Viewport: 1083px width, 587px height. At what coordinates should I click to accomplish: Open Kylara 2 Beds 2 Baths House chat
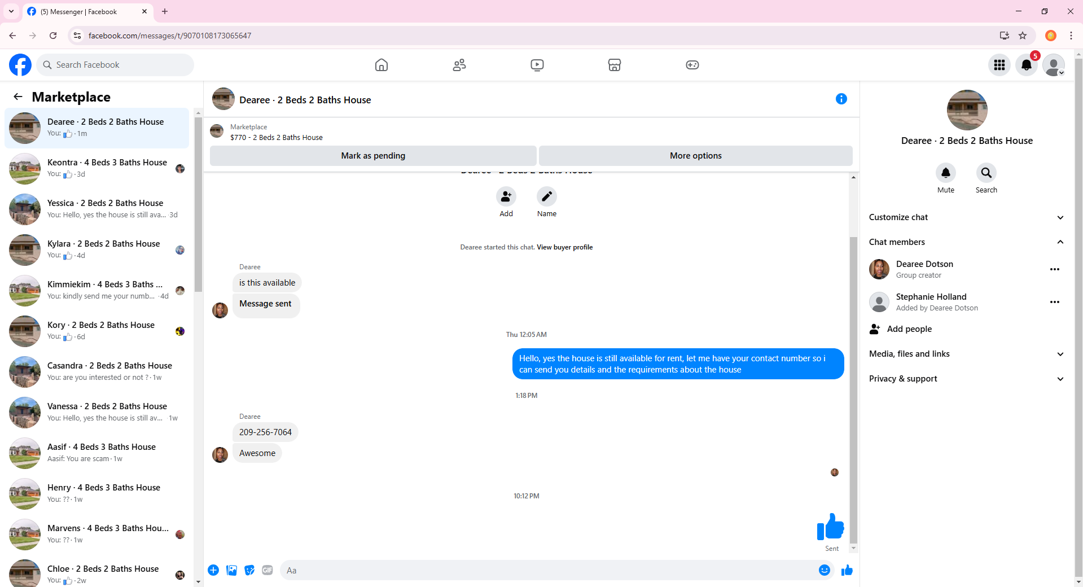click(97, 250)
